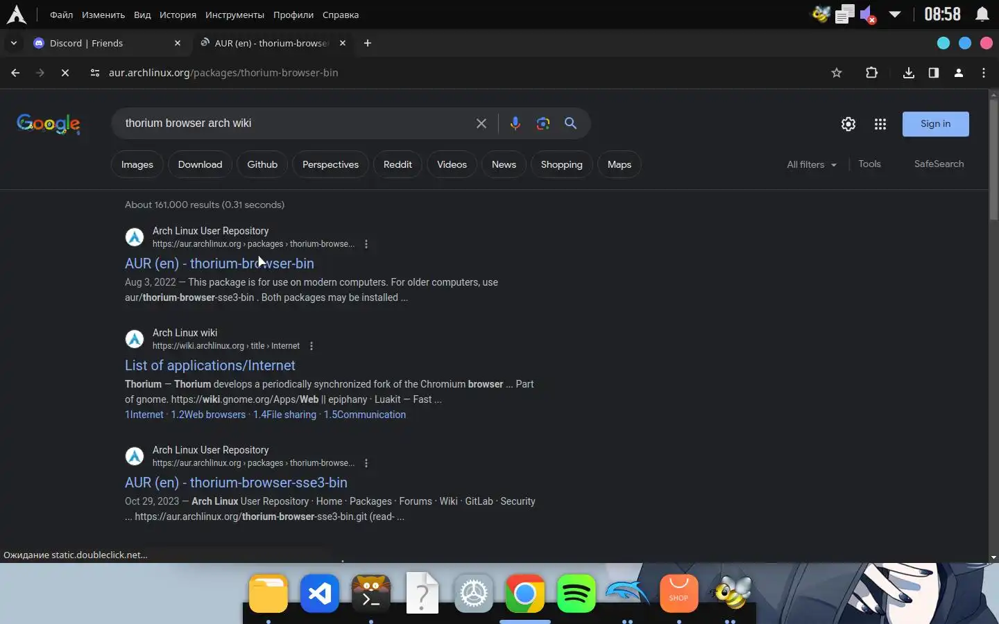Open the Вид menu
999x624 pixels.
[142, 15]
